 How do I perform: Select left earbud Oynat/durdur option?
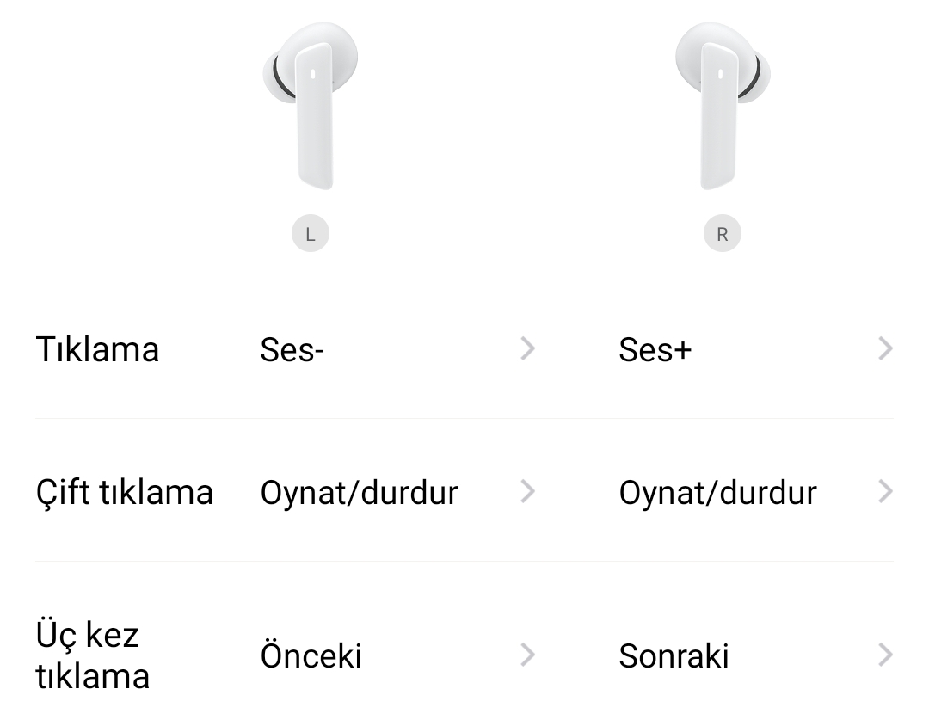(359, 493)
